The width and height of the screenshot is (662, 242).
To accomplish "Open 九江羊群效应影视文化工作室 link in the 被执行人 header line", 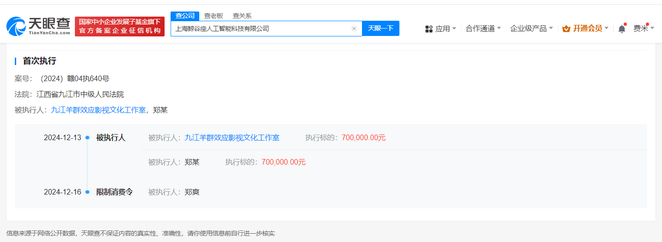I will tap(98, 110).
